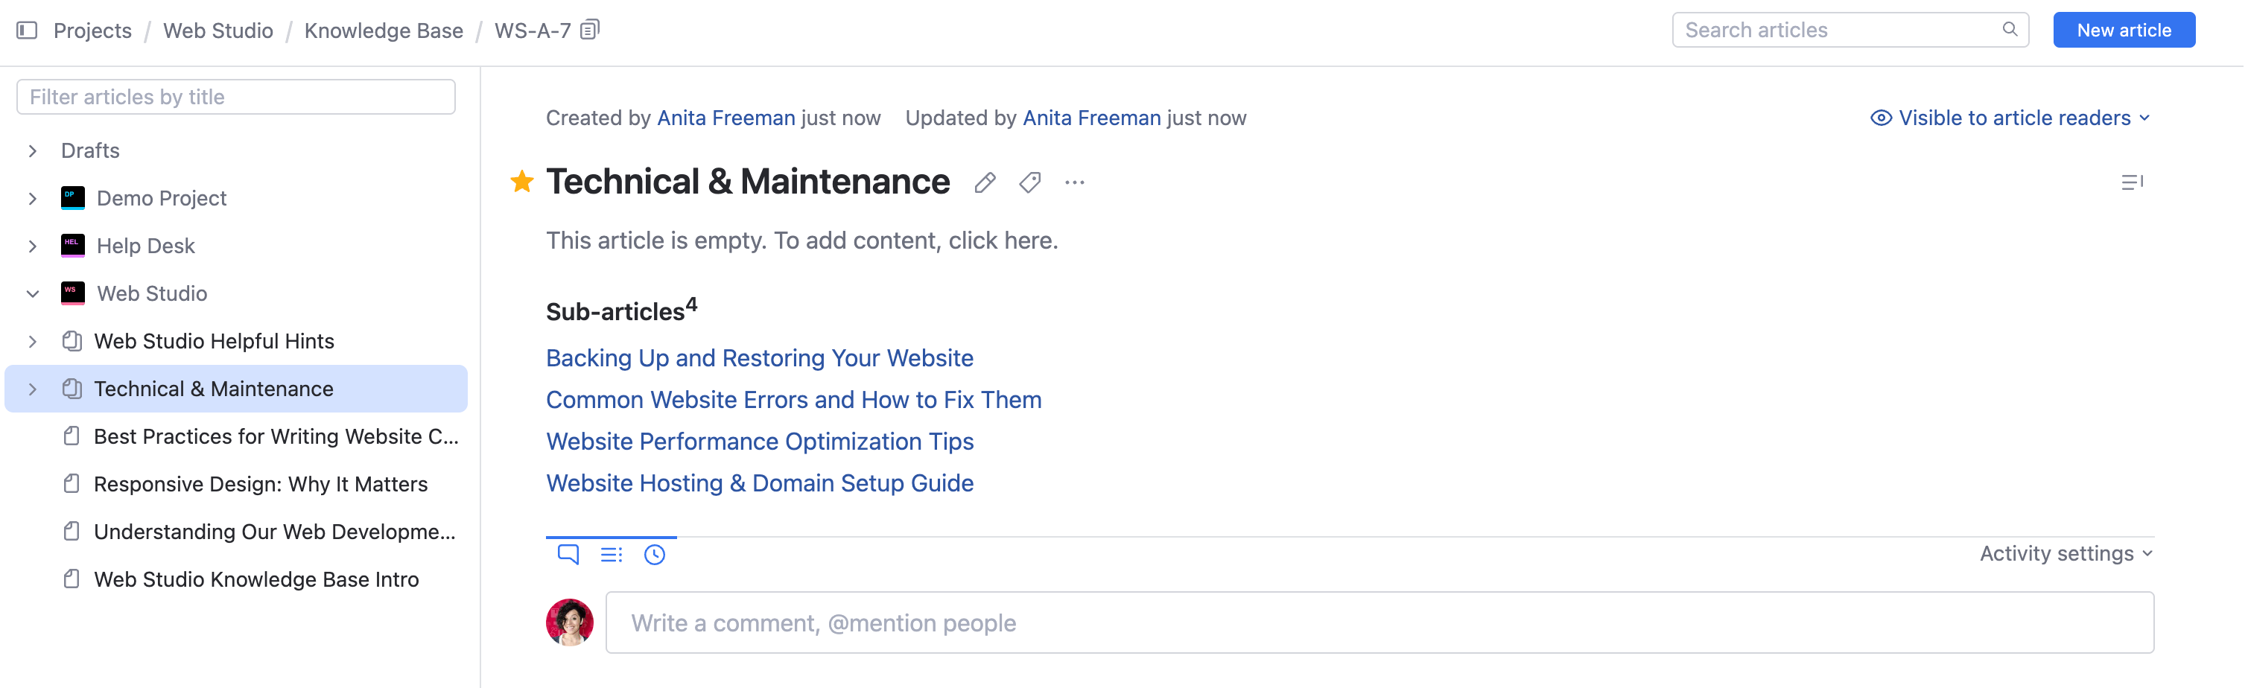Open the Activity settings dropdown

pos(2065,554)
